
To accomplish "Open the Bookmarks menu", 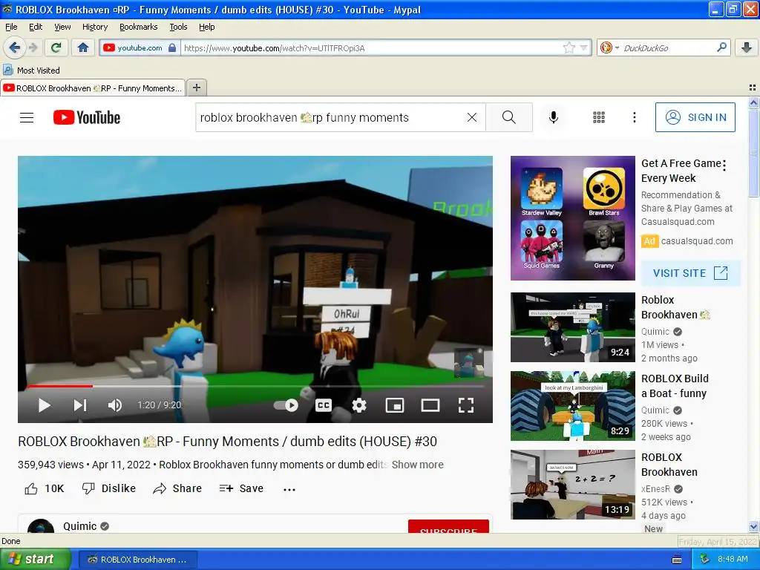I will [x=139, y=27].
